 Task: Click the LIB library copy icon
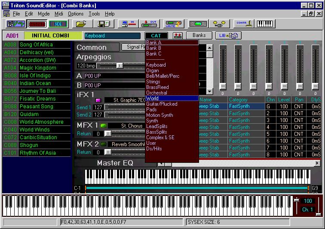(x=229, y=36)
